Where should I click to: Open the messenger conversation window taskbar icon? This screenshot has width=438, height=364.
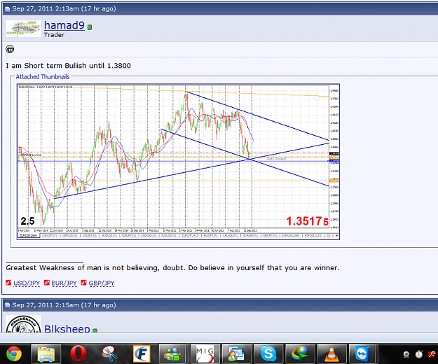[236, 353]
